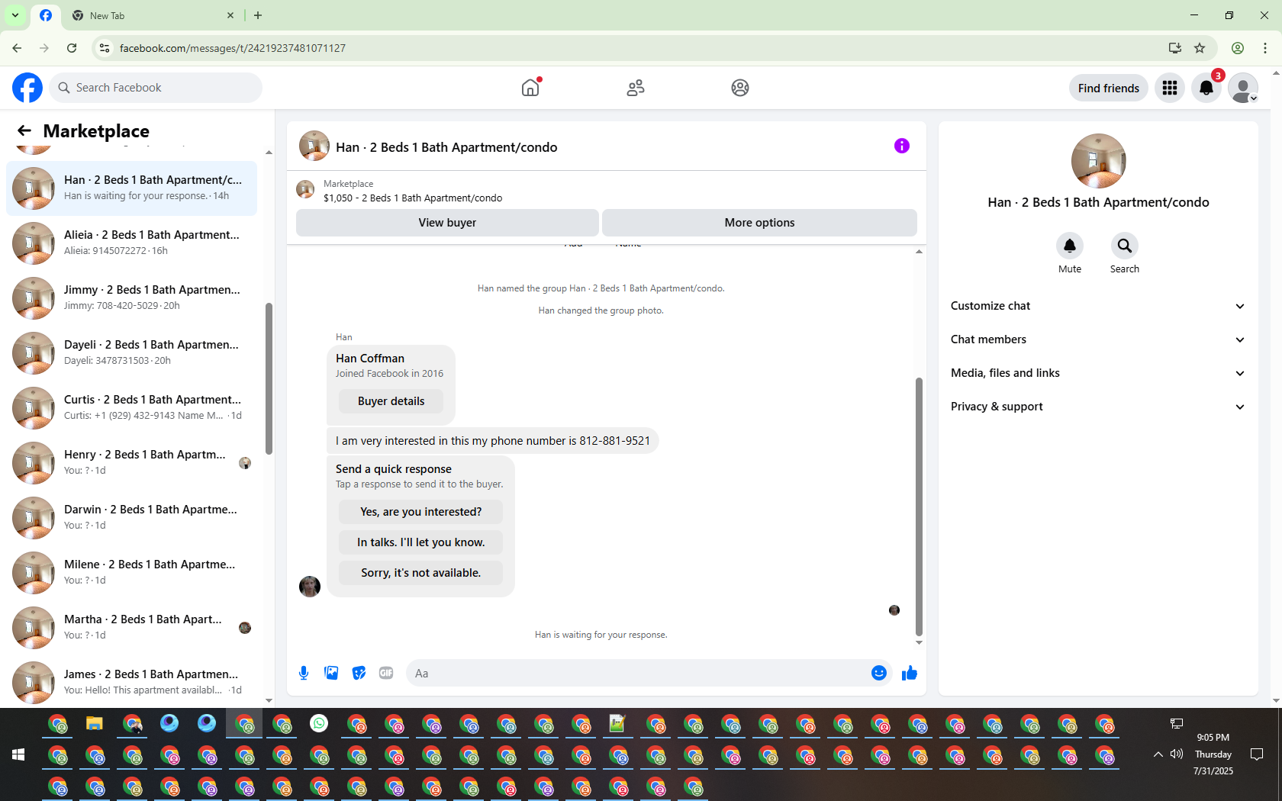Open the taskbar volume control
Image resolution: width=1282 pixels, height=801 pixels.
coord(1177,754)
